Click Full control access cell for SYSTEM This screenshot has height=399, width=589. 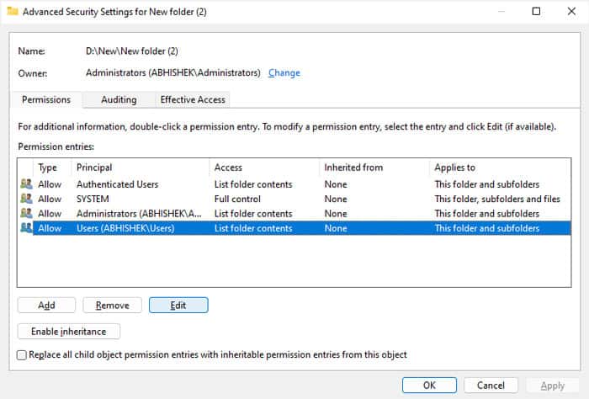pyautogui.click(x=237, y=199)
